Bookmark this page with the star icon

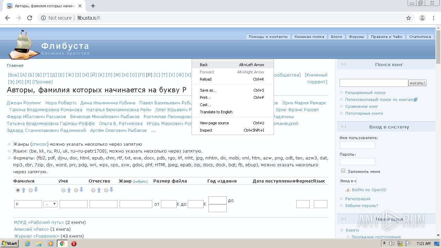coord(409,18)
